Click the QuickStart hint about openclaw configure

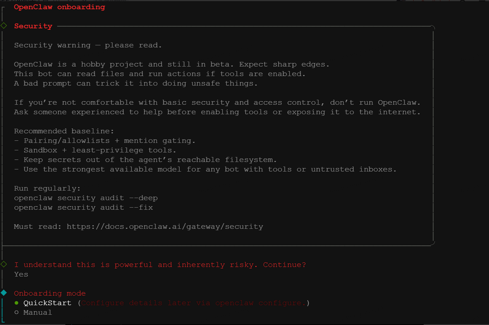click(193, 303)
